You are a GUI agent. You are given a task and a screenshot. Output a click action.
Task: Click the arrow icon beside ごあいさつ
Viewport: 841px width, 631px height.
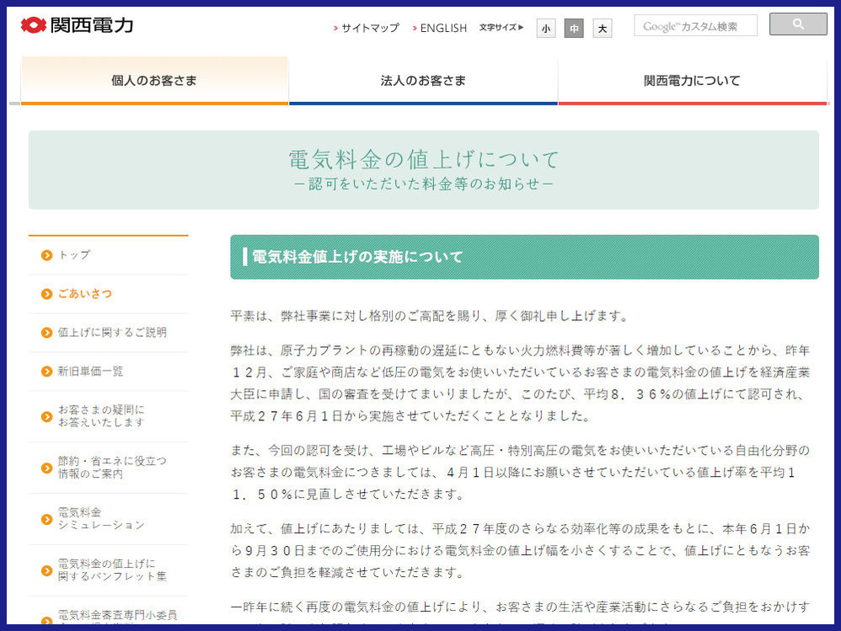[x=47, y=294]
